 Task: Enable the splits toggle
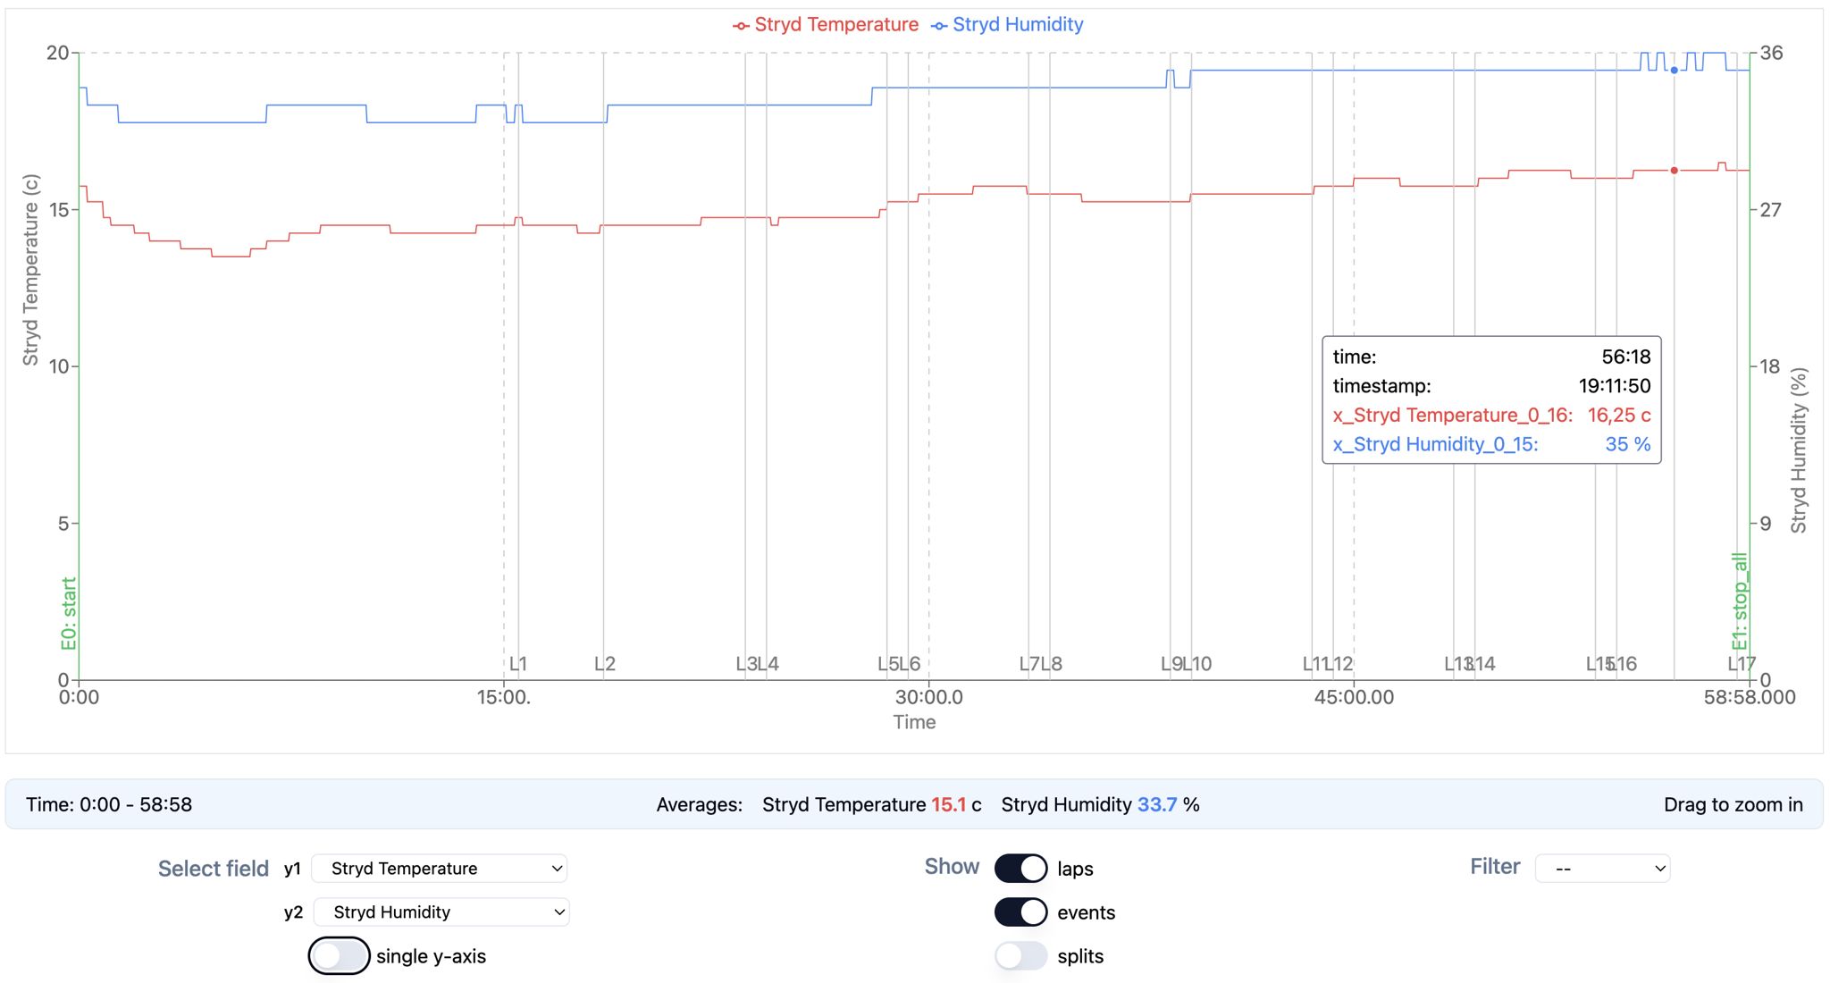(1020, 955)
